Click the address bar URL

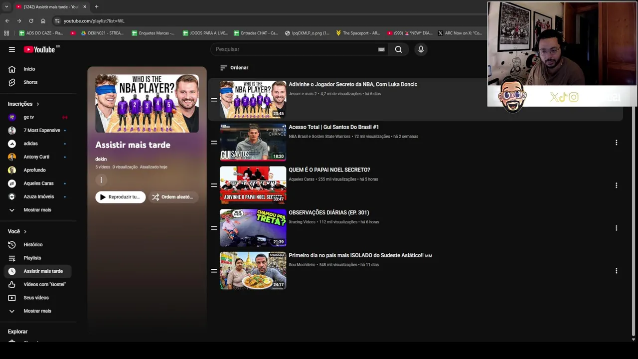click(x=94, y=21)
